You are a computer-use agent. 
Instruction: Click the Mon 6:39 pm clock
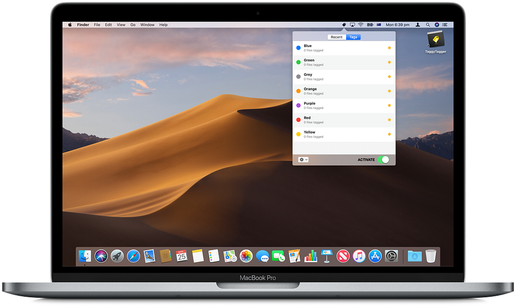(x=397, y=25)
